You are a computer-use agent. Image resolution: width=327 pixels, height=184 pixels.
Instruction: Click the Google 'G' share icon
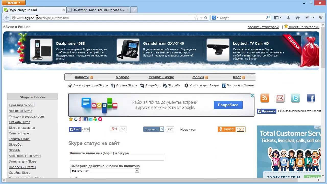pos(76,119)
